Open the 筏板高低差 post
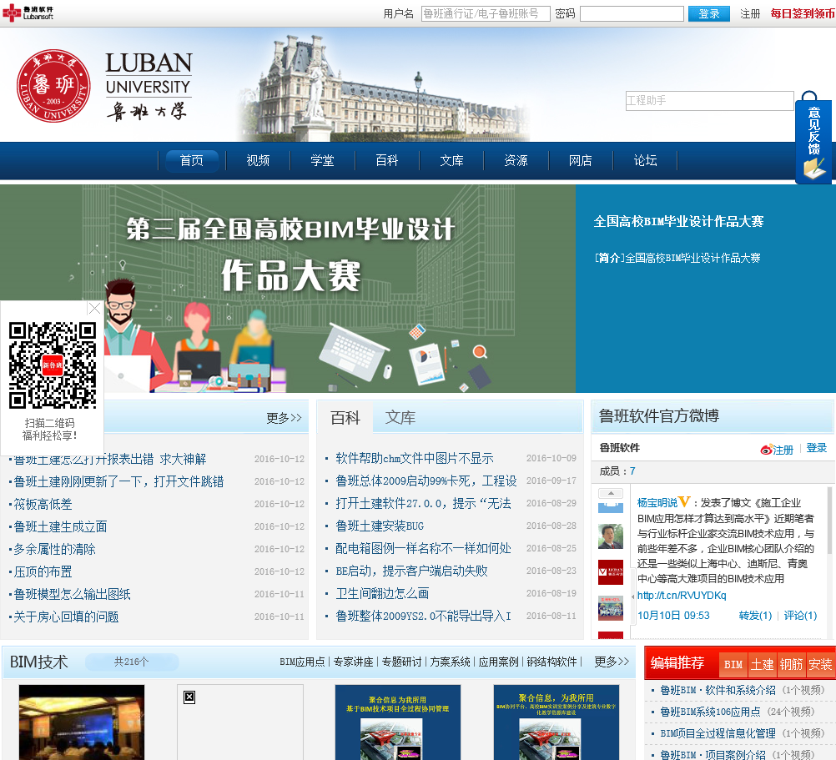This screenshot has width=836, height=760. point(43,504)
